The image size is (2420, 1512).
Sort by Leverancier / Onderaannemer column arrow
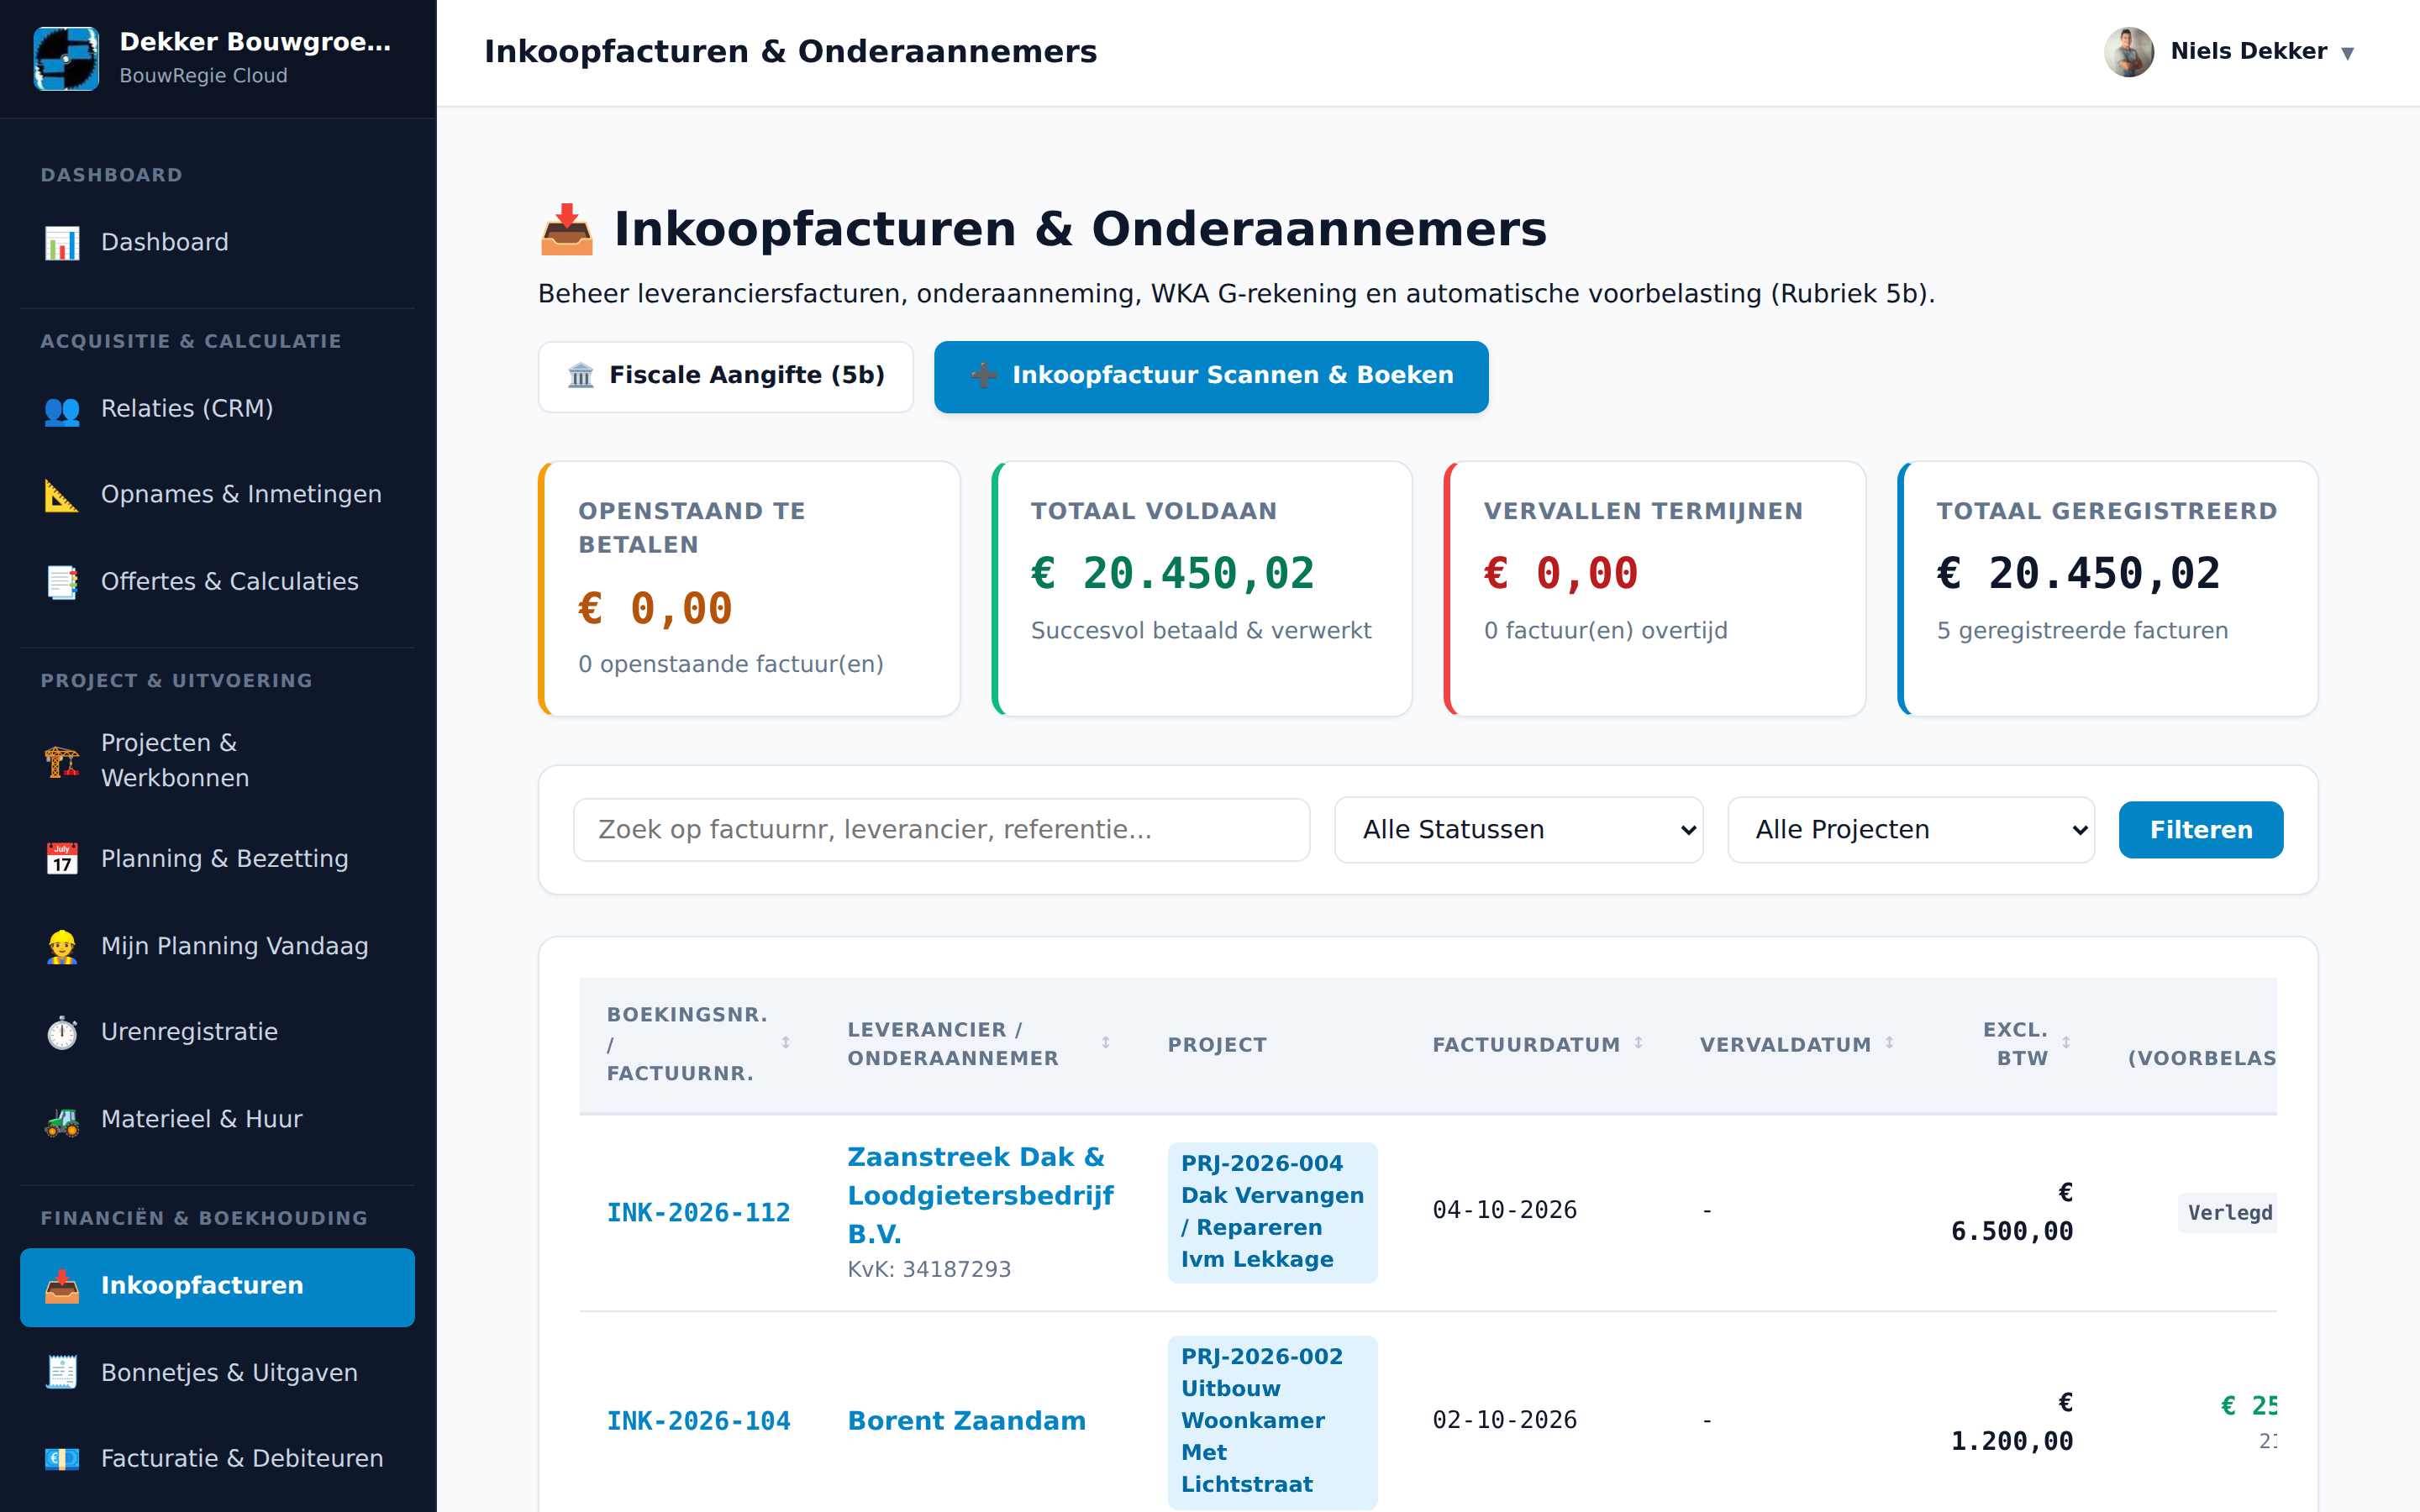(1105, 1043)
